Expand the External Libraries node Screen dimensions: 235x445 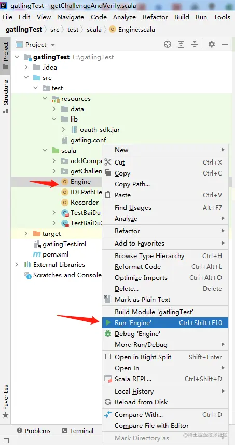[17, 264]
